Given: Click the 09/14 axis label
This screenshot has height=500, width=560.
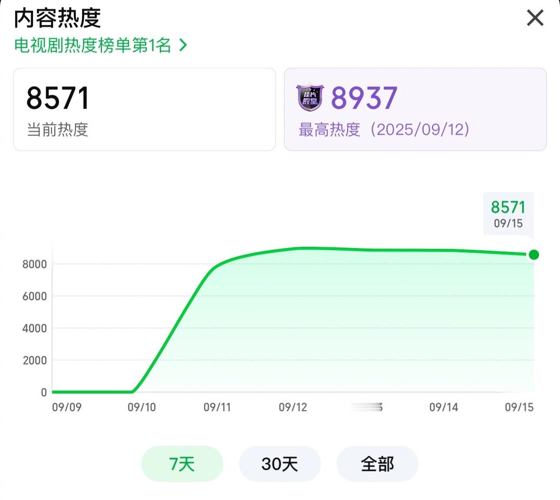Looking at the screenshot, I should 444,407.
